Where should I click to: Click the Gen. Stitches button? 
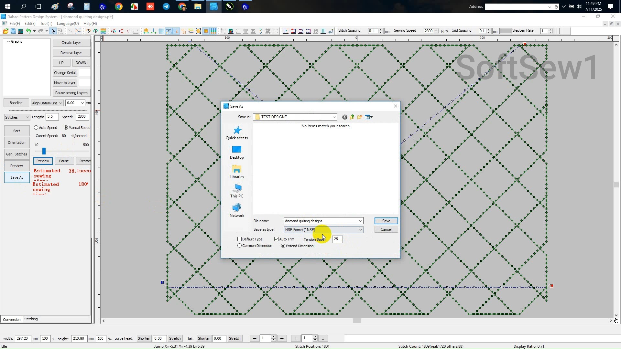17,154
